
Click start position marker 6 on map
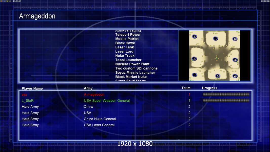tap(235, 39)
